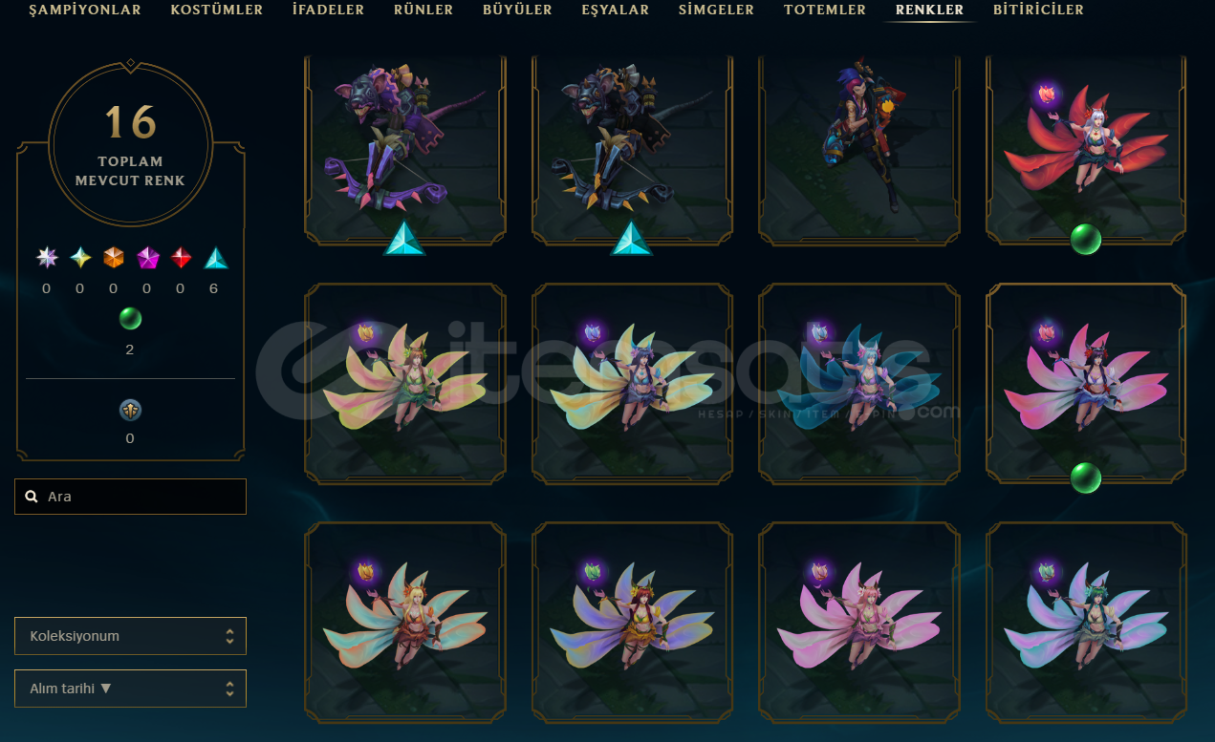1215x742 pixels.
Task: Click the light blue sparkle gem icon
Action: [80, 258]
